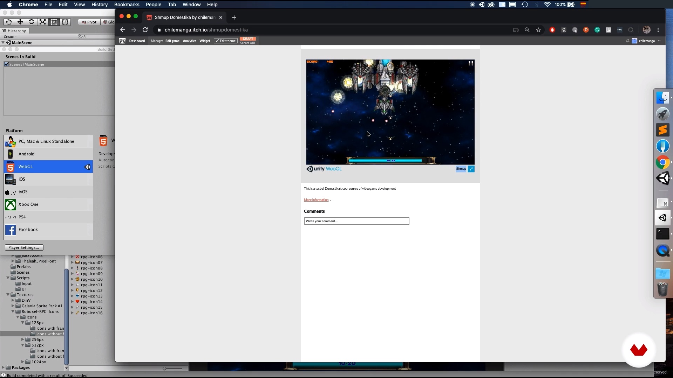Select the Hand tool in Unity toolbar

coord(9,22)
